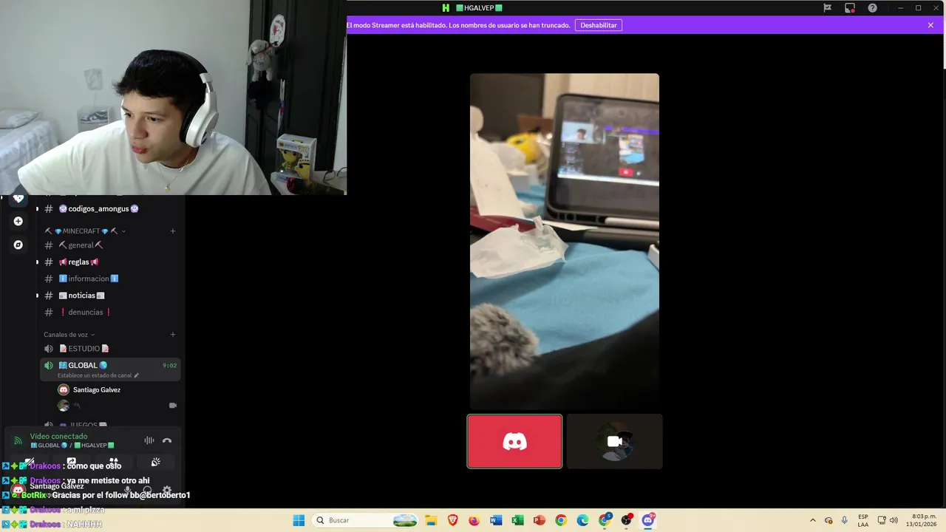Screen dimensions: 946x532
Task: Click 'Video conectado' status text
Action: pyautogui.click(x=58, y=437)
